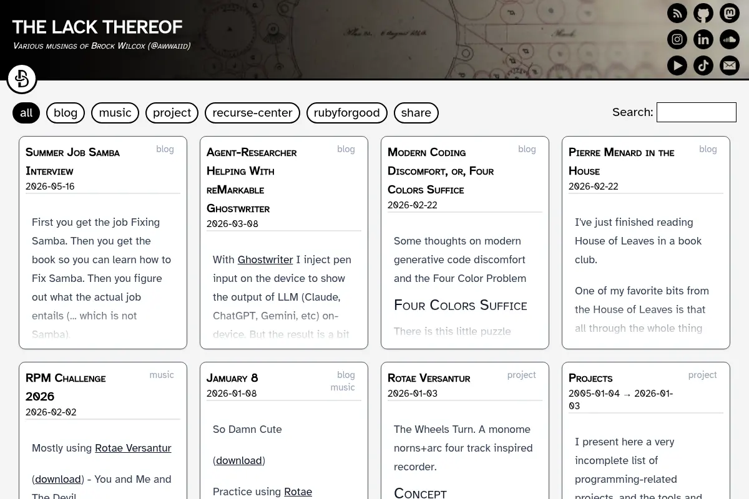Click the date 2026-01-08
The height and width of the screenshot is (499, 749).
(232, 394)
